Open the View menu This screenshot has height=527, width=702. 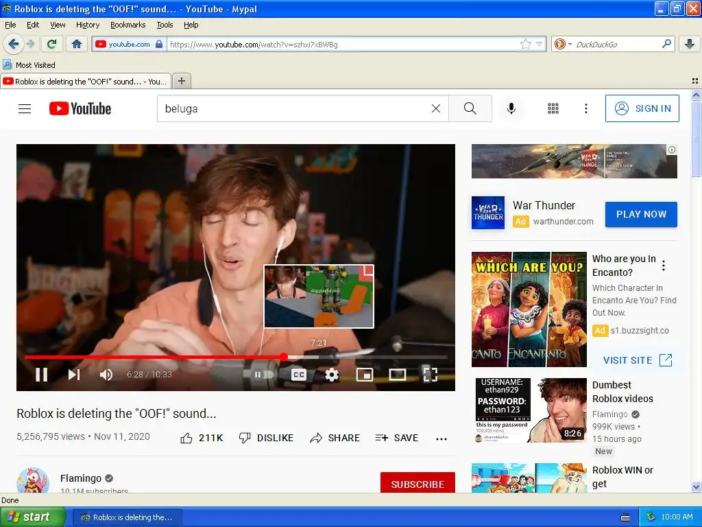pos(58,25)
